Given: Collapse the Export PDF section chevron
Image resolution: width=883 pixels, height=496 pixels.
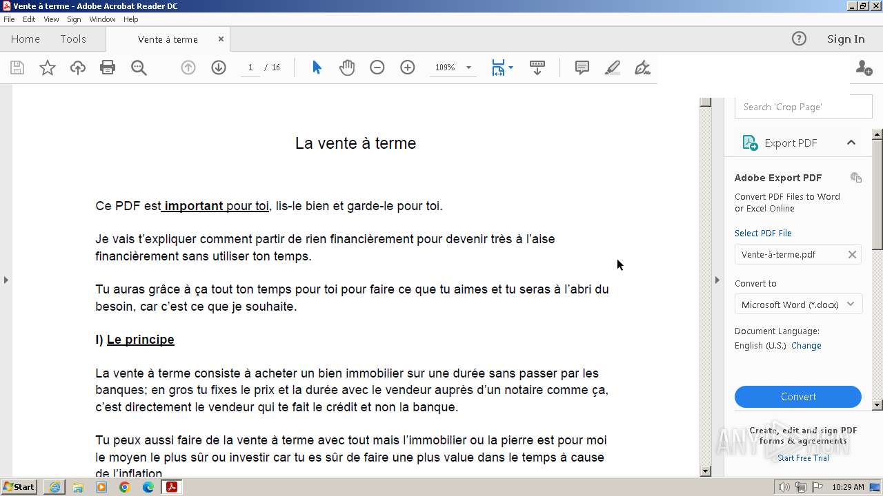Looking at the screenshot, I should pyautogui.click(x=851, y=143).
